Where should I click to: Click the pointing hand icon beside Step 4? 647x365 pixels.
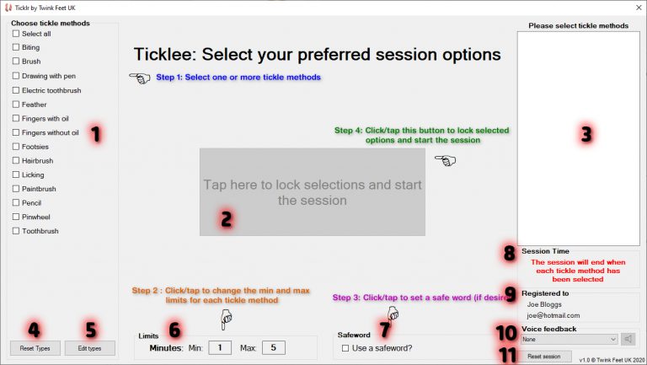coord(445,160)
